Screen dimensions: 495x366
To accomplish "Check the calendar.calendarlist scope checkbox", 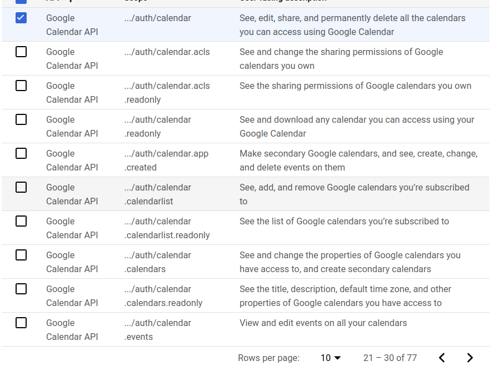I will [21, 187].
